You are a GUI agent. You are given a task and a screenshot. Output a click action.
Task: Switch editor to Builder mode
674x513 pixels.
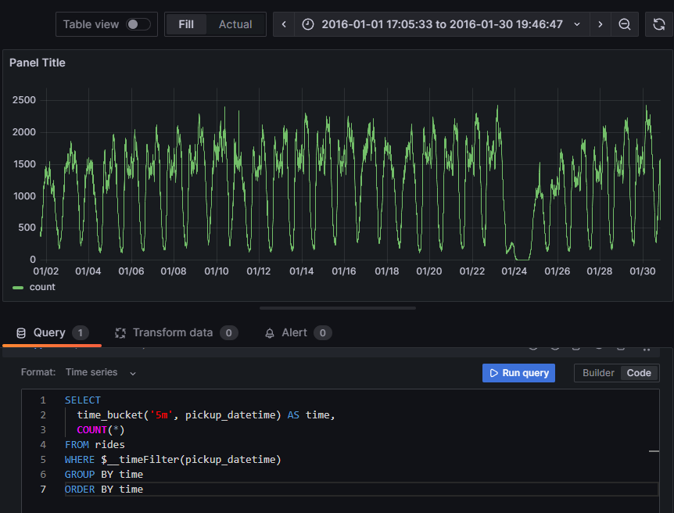click(x=598, y=373)
